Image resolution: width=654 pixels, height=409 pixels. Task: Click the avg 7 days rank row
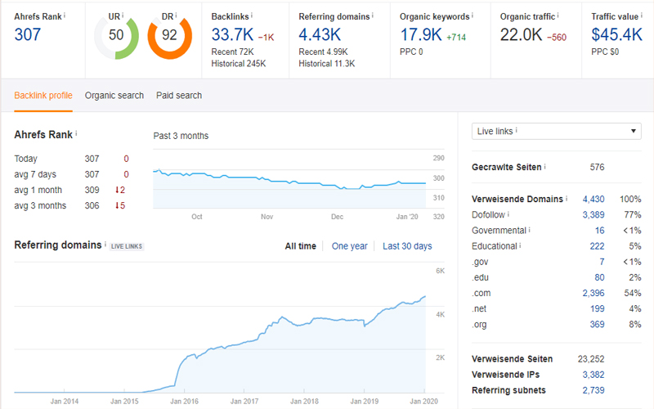pos(71,174)
